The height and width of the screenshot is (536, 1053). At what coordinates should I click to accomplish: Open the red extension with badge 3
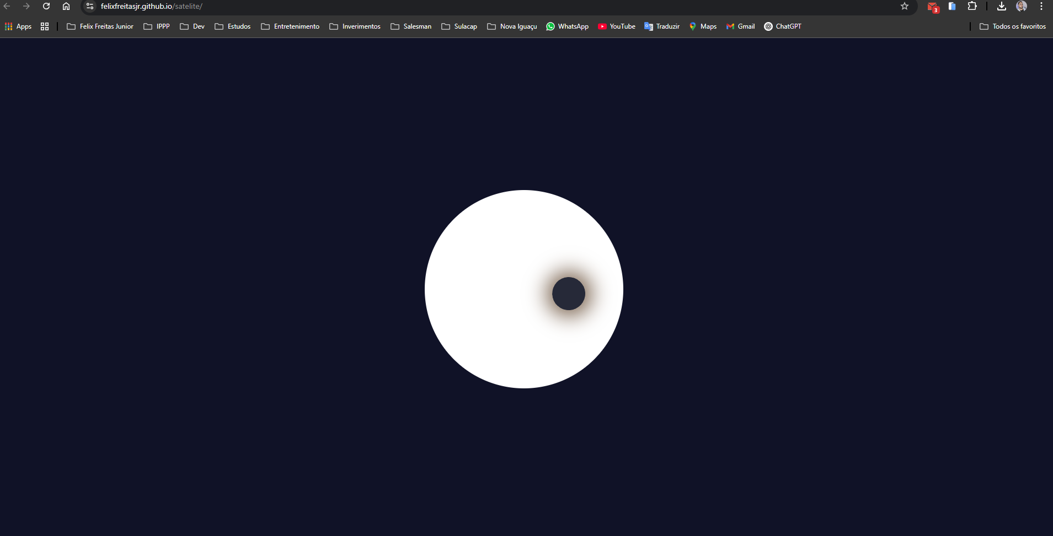tap(933, 7)
